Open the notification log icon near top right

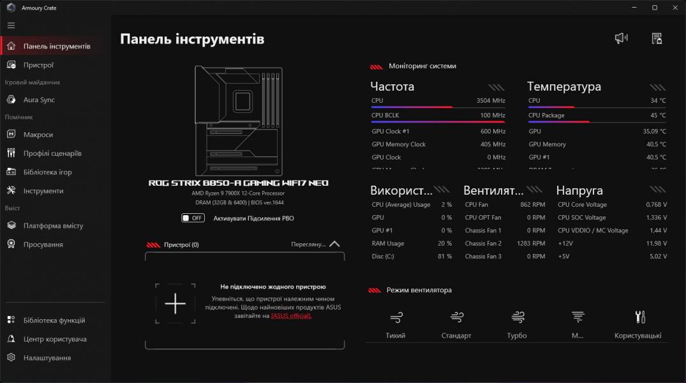click(x=656, y=38)
